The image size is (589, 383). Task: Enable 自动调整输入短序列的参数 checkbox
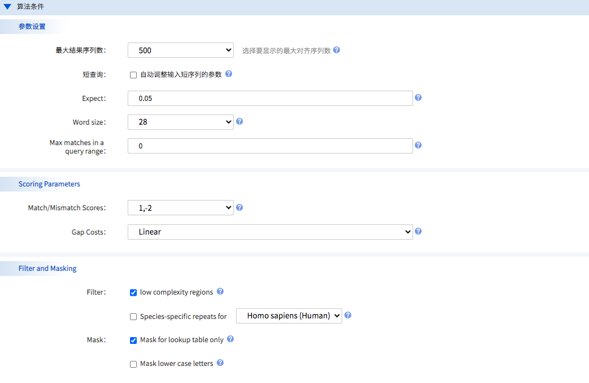click(x=133, y=75)
